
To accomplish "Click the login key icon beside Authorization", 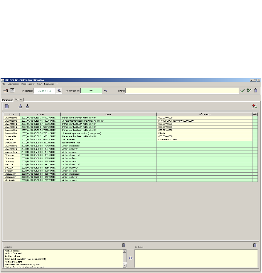I will point(106,91).
